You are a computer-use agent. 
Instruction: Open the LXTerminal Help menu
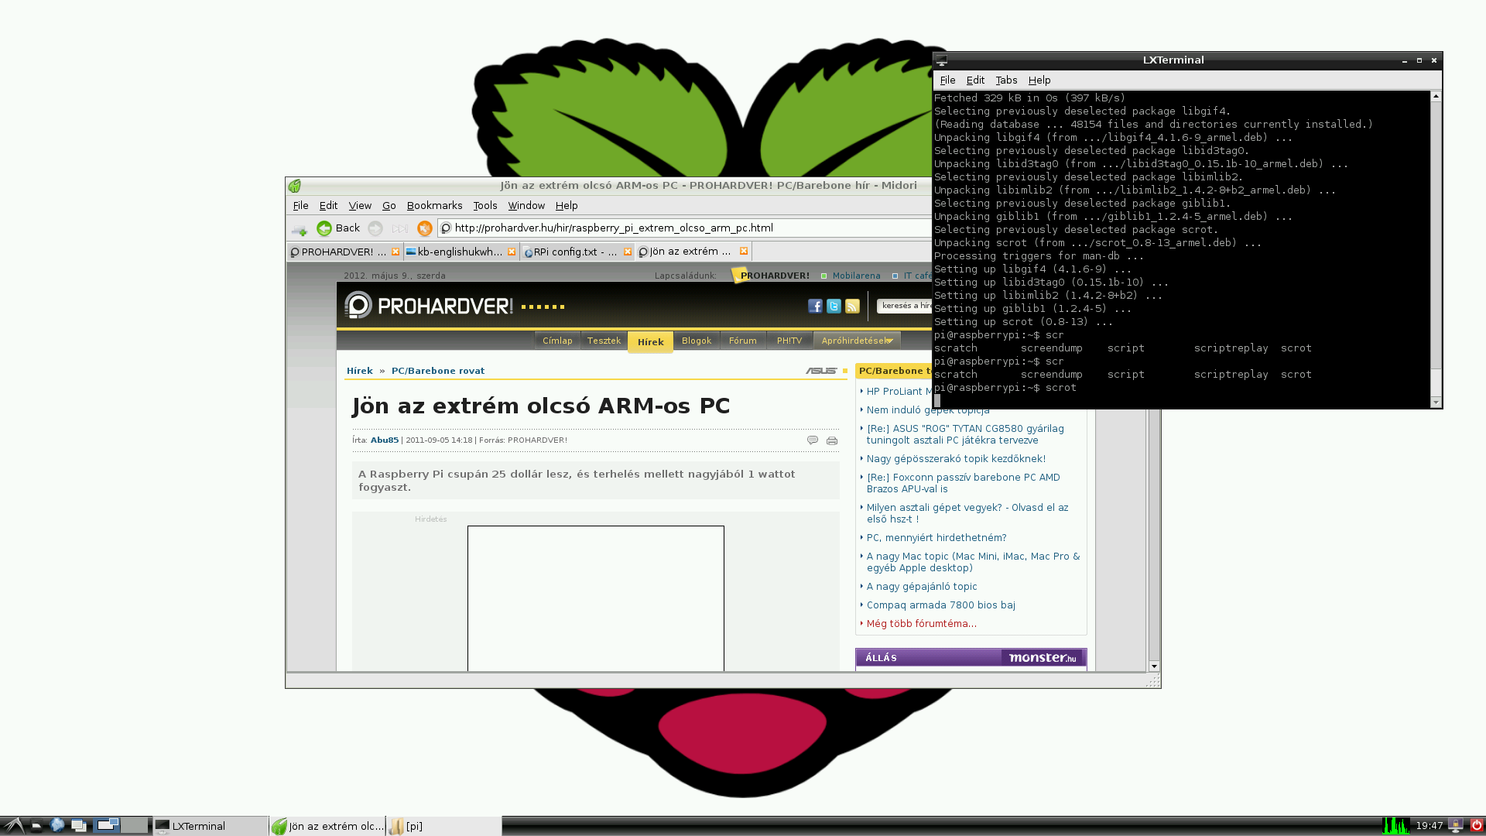click(1039, 81)
